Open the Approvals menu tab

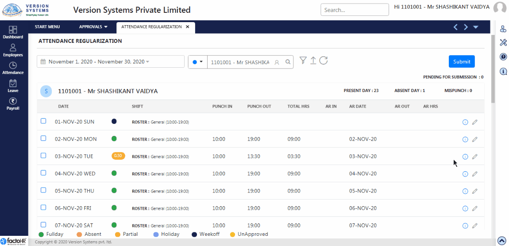coord(93,27)
